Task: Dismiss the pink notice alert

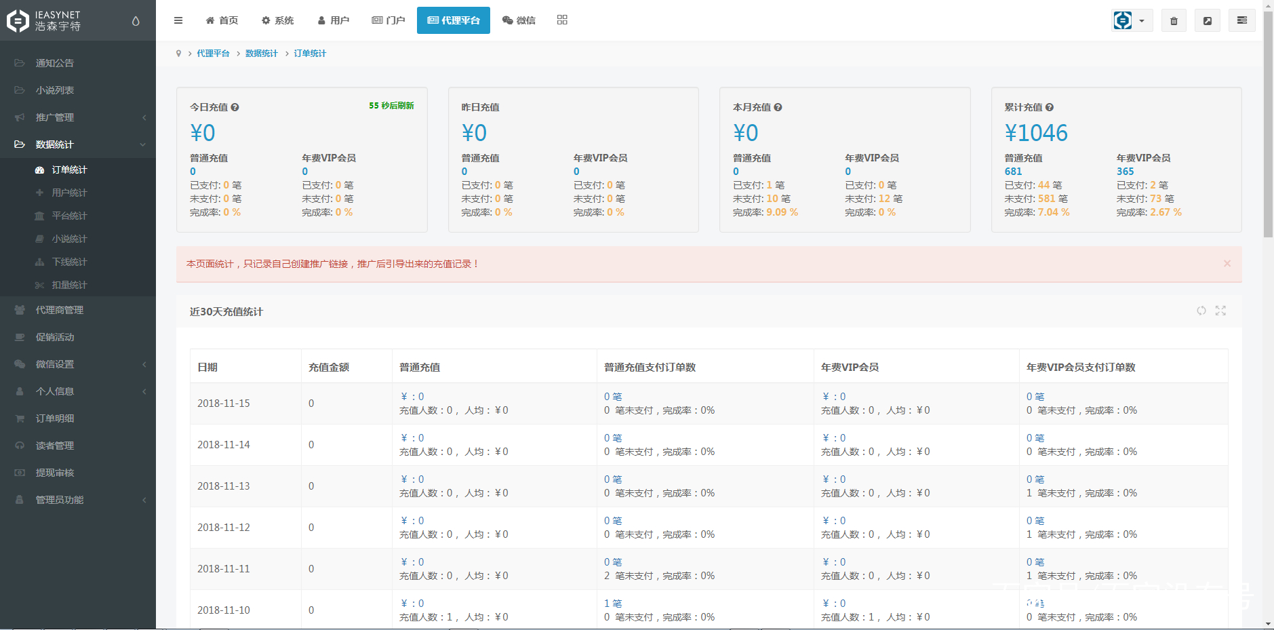Action: point(1227,264)
